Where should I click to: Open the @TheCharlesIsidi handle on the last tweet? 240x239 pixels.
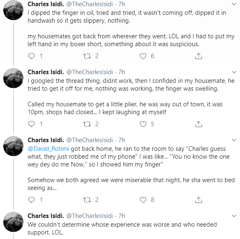90,216
